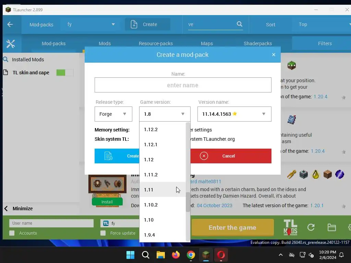Click the refresh arrow icon
The height and width of the screenshot is (263, 351).
point(311,227)
